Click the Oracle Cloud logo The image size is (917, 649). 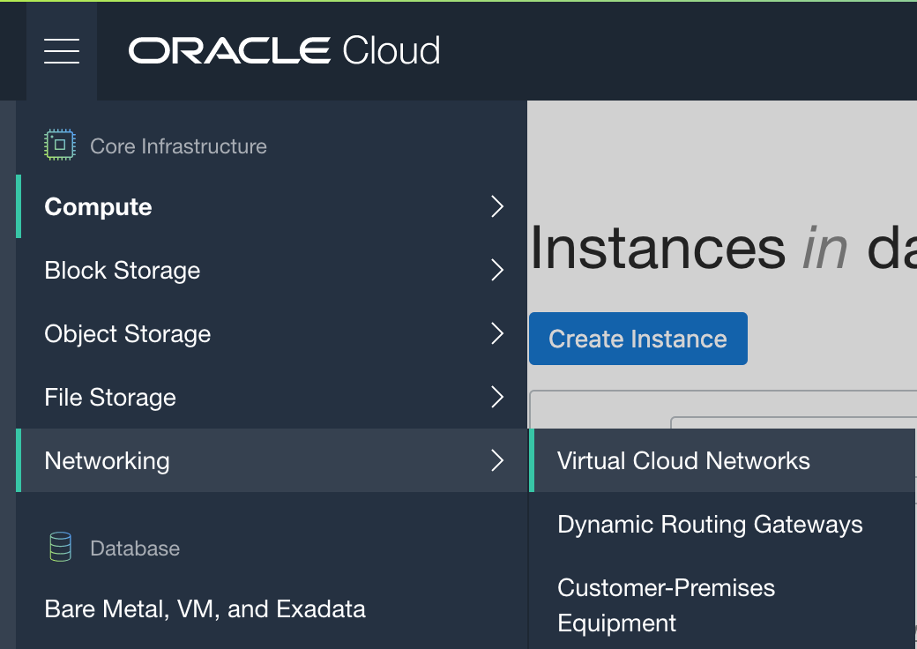point(284,51)
